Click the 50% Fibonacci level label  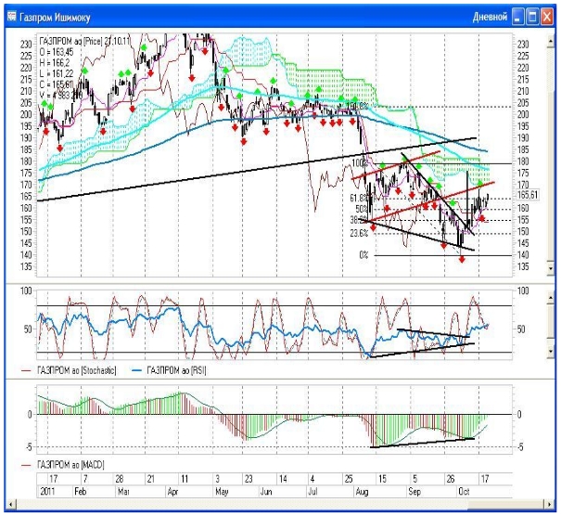[362, 209]
